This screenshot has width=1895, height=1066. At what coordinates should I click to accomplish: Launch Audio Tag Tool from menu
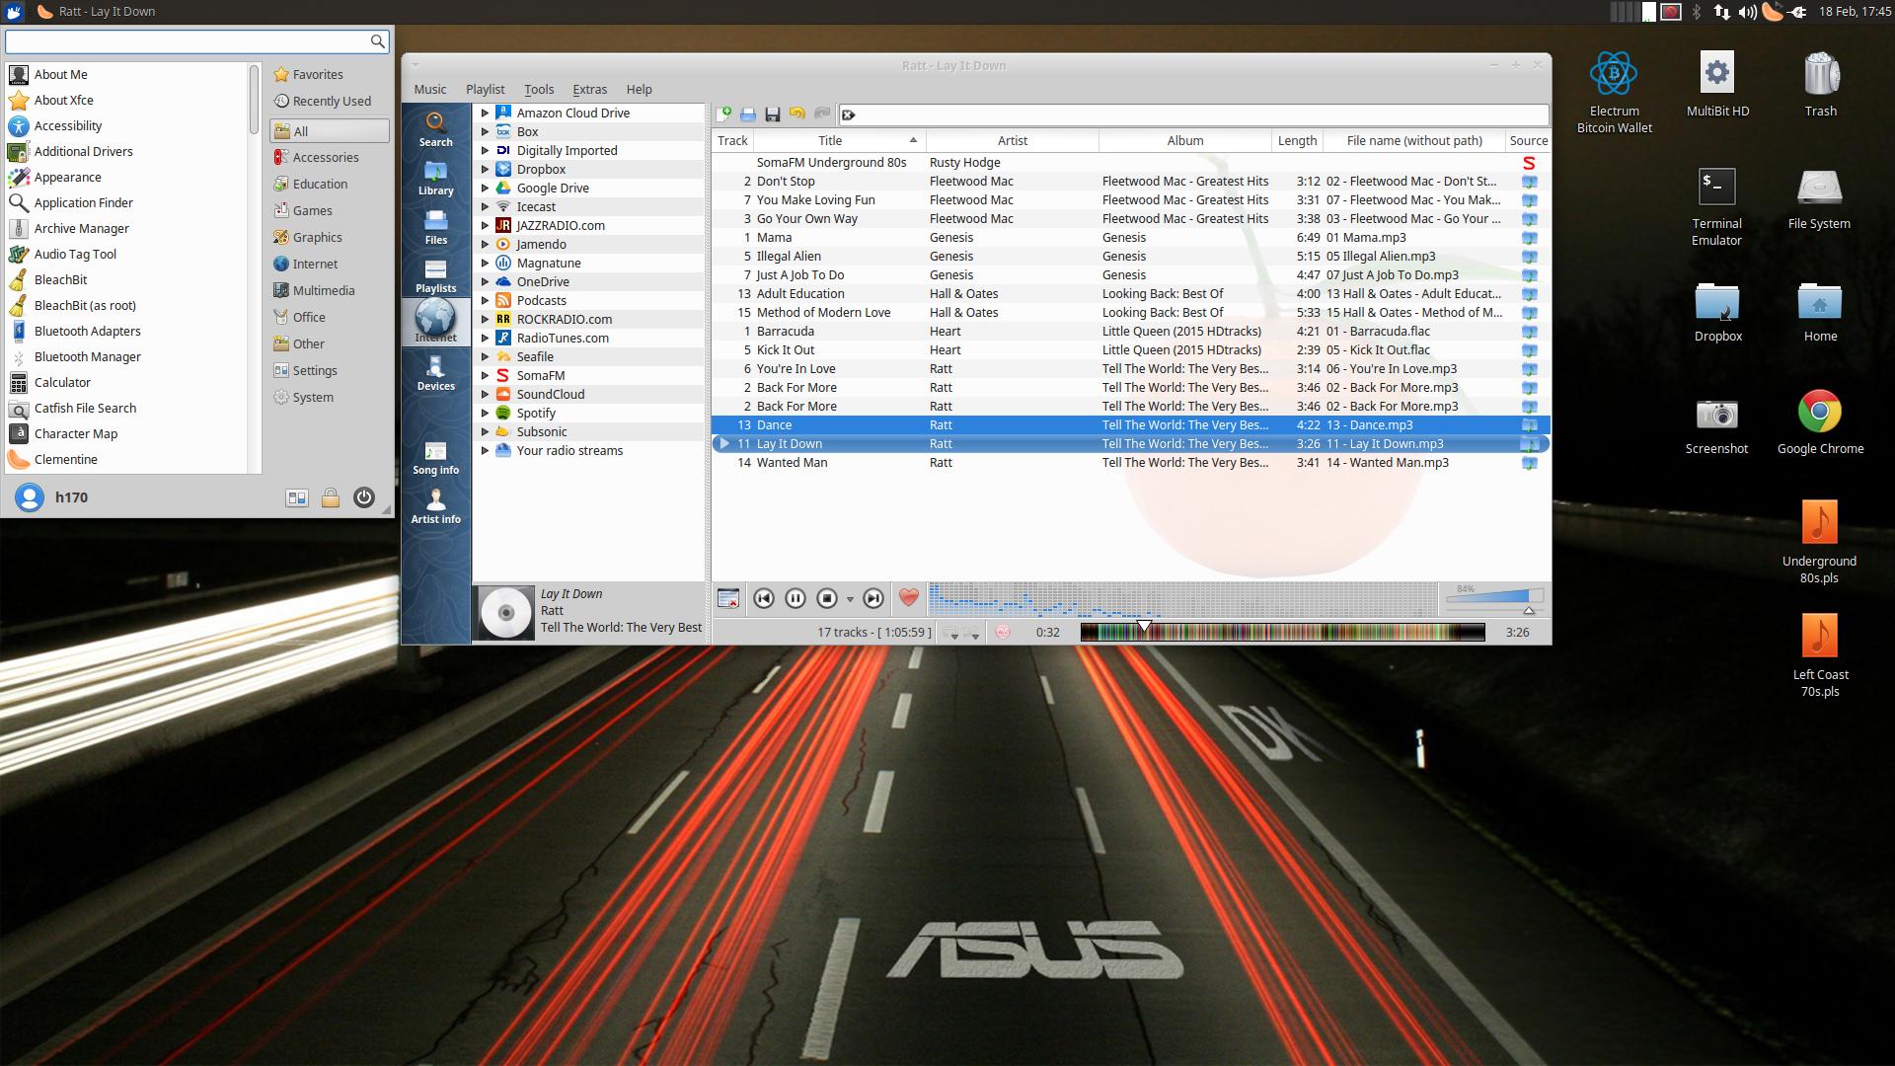point(125,254)
